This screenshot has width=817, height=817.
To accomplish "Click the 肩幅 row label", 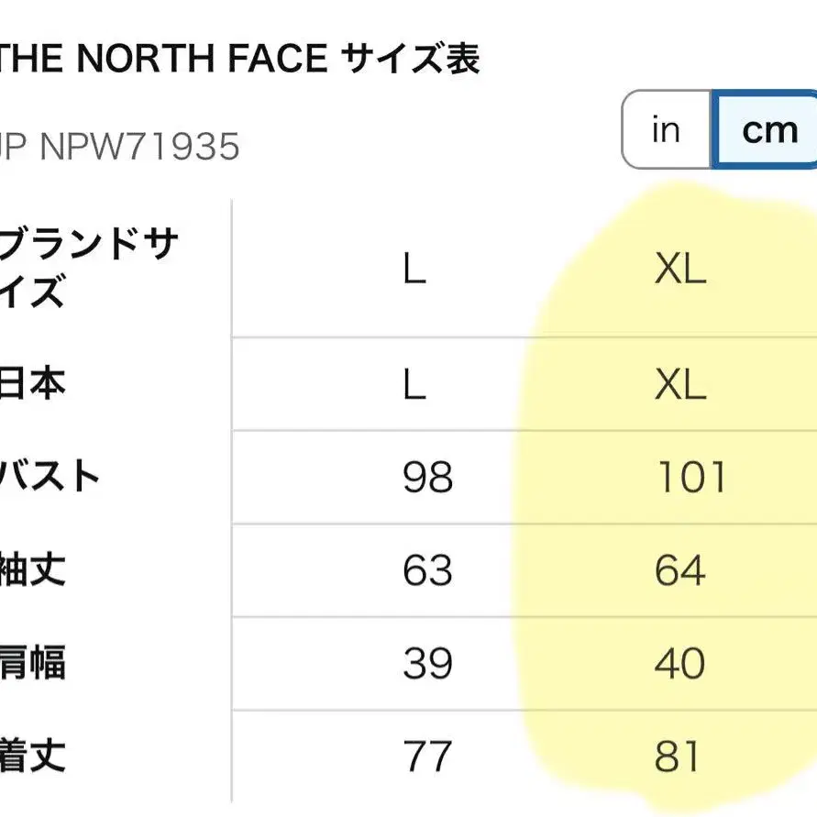I will coord(33,663).
